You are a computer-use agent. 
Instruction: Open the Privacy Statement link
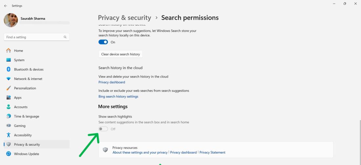212,153
